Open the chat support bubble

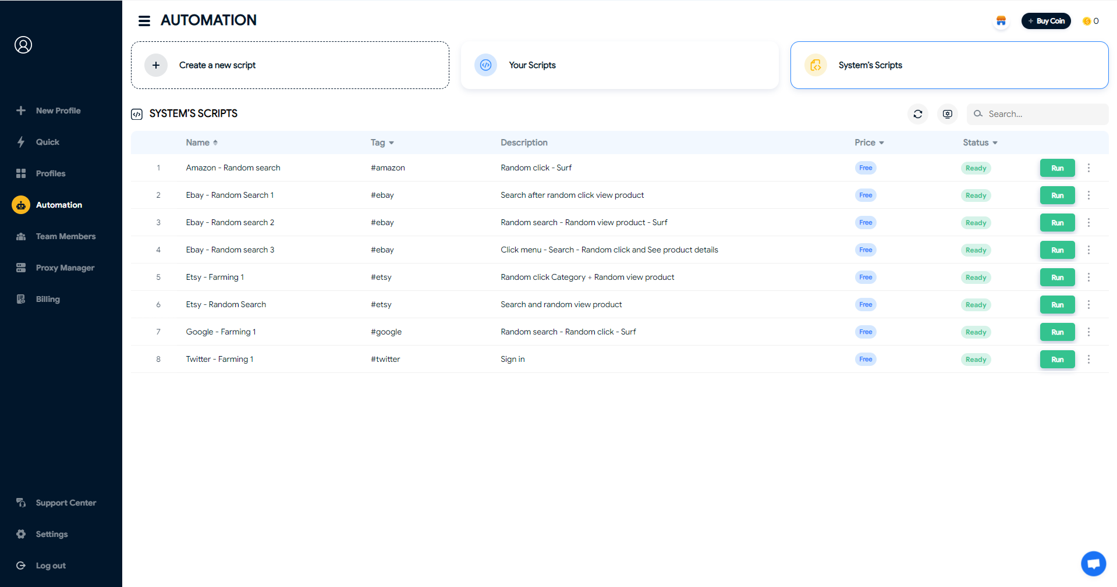(1094, 564)
